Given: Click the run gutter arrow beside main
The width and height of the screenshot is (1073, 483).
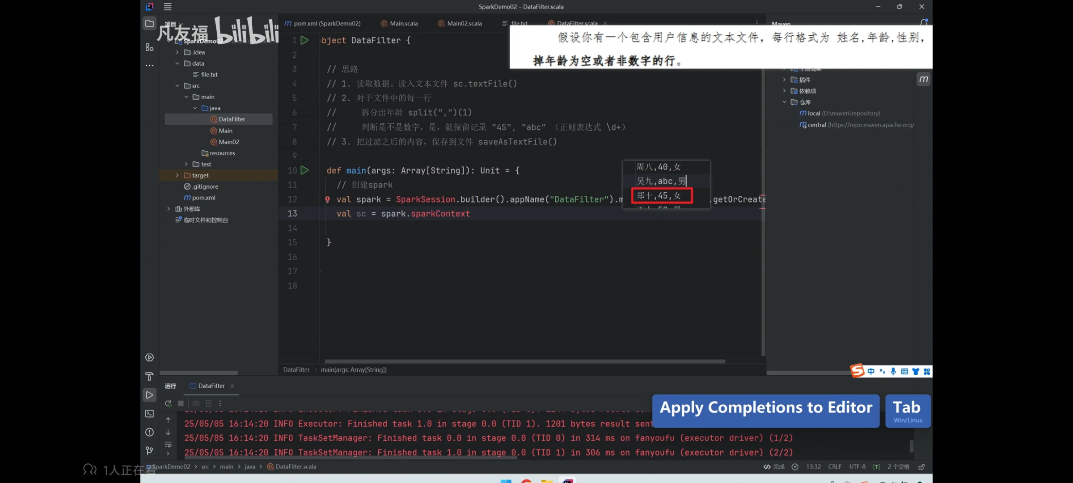Looking at the screenshot, I should pos(304,170).
